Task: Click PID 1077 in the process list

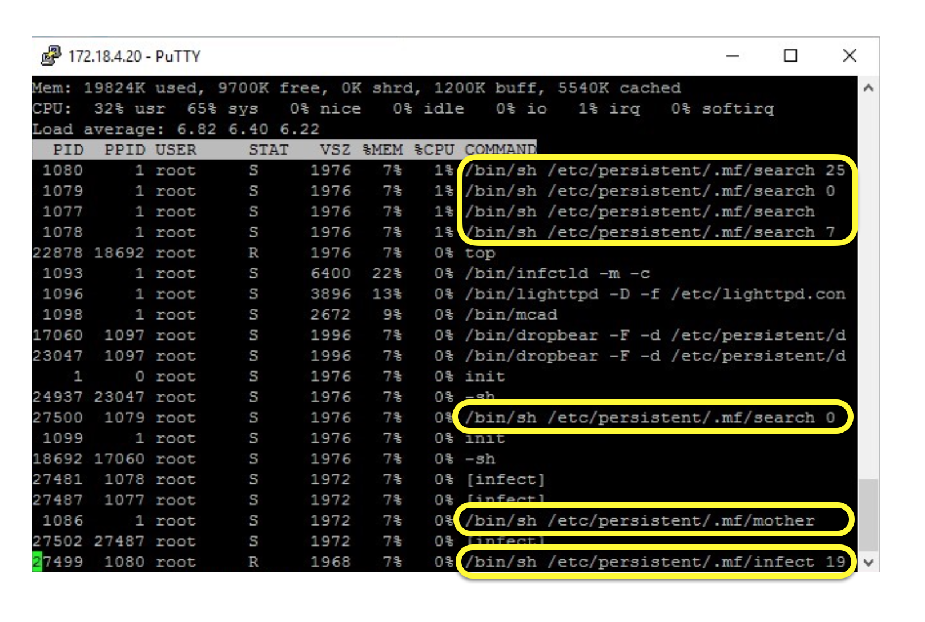Action: [x=63, y=211]
